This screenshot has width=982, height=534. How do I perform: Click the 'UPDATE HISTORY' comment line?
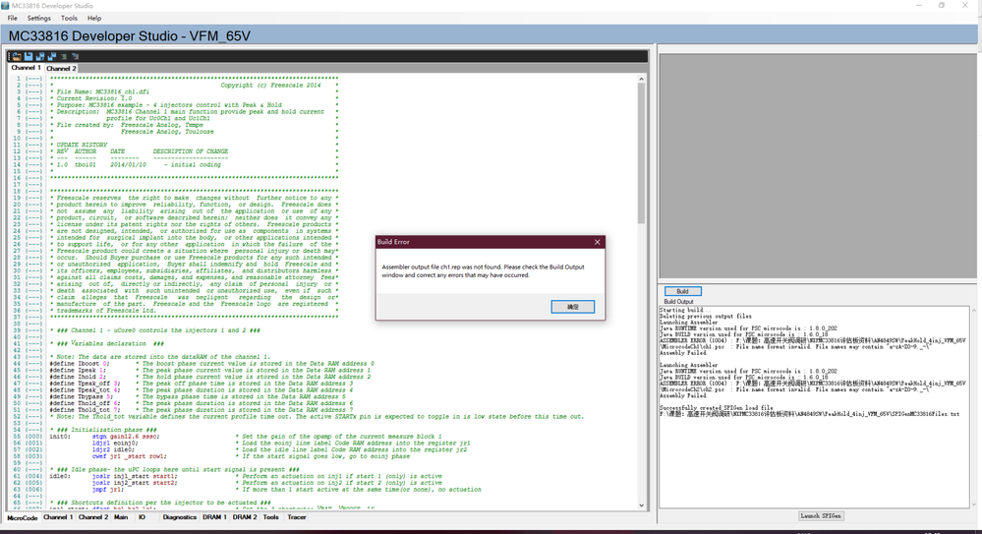coord(82,145)
